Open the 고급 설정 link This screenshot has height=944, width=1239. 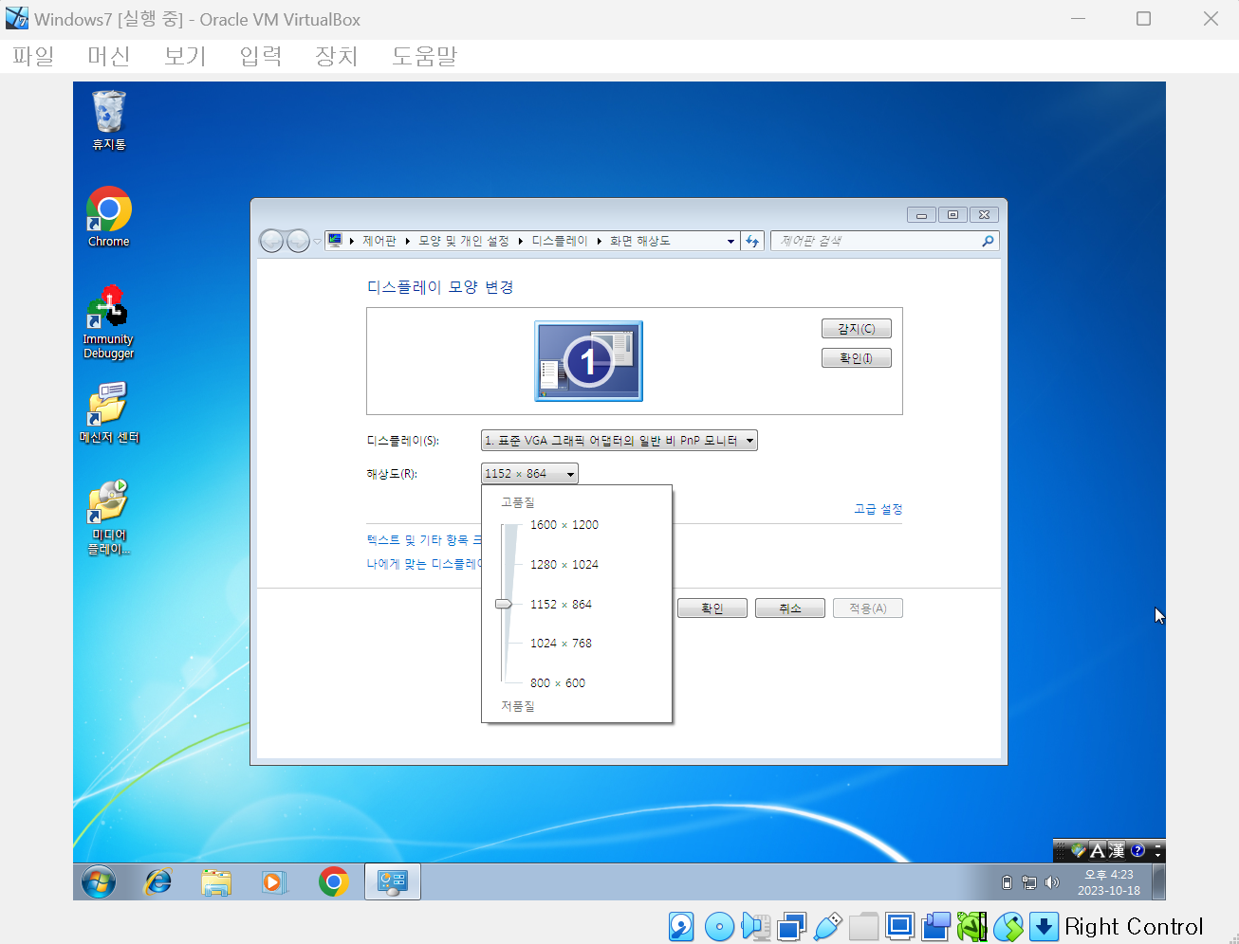coord(878,509)
